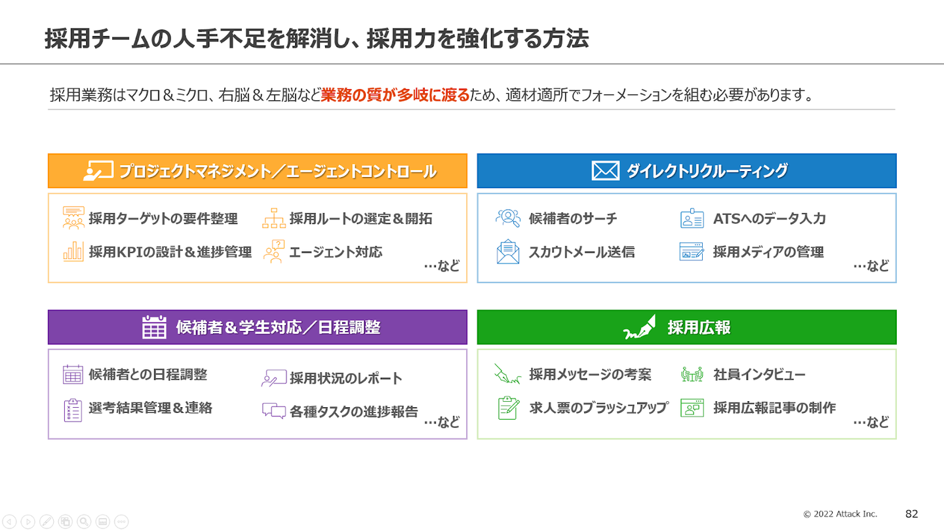
Task: Click the slide title about 採用チーム
Action: click(317, 39)
